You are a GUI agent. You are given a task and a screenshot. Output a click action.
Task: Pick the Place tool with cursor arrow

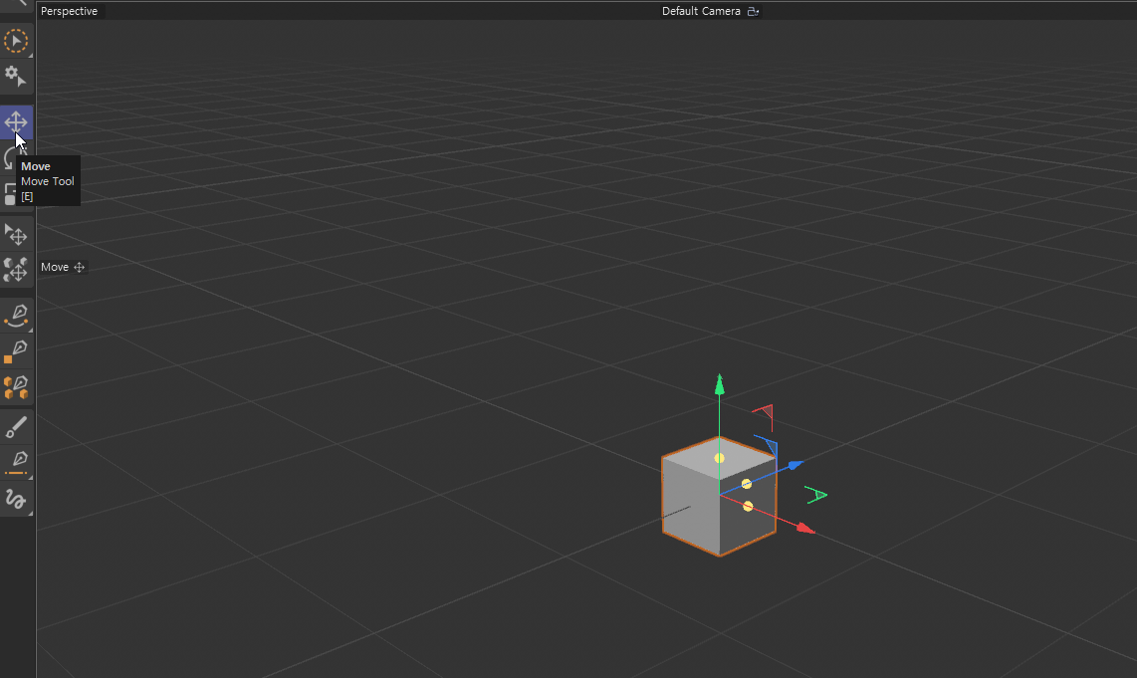tap(16, 235)
